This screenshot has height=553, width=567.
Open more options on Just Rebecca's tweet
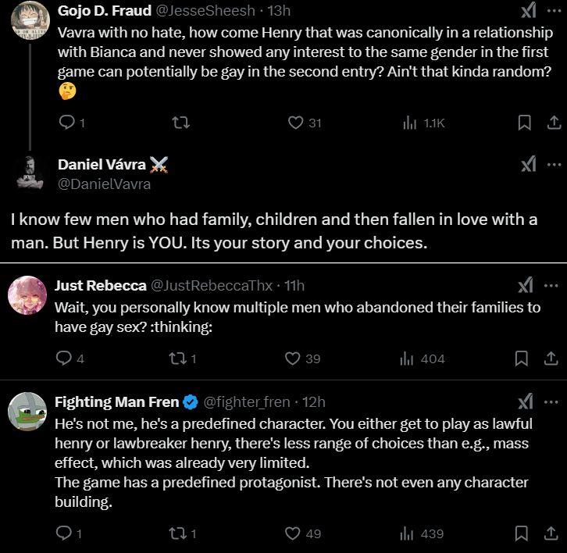554,285
